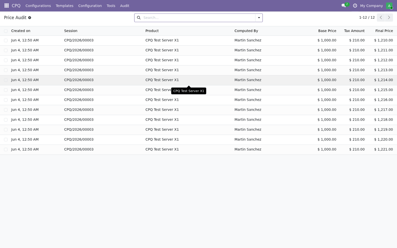The width and height of the screenshot is (397, 248).
Task: Go to next page arrow
Action: click(389, 18)
